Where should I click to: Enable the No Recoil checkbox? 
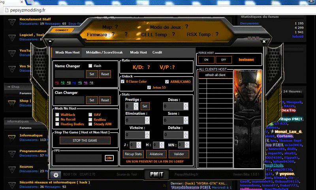click(x=57, y=119)
